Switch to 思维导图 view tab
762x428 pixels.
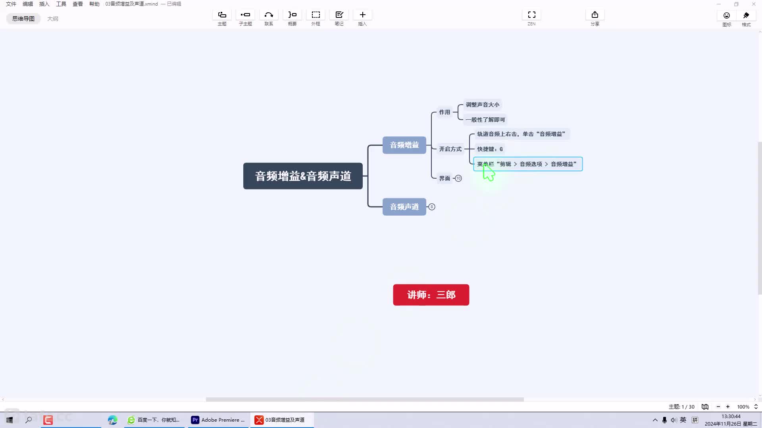[23, 19]
